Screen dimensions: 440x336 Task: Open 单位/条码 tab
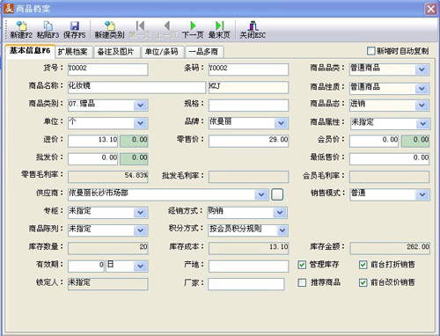[x=162, y=52]
